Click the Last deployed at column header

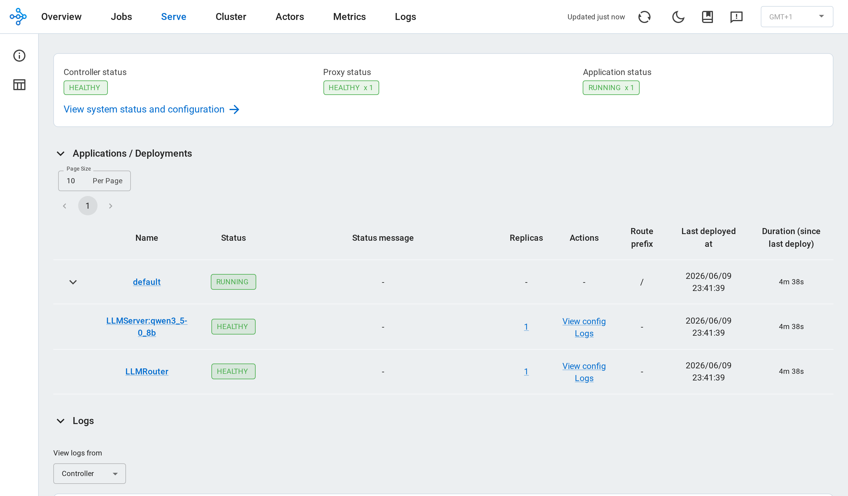708,238
